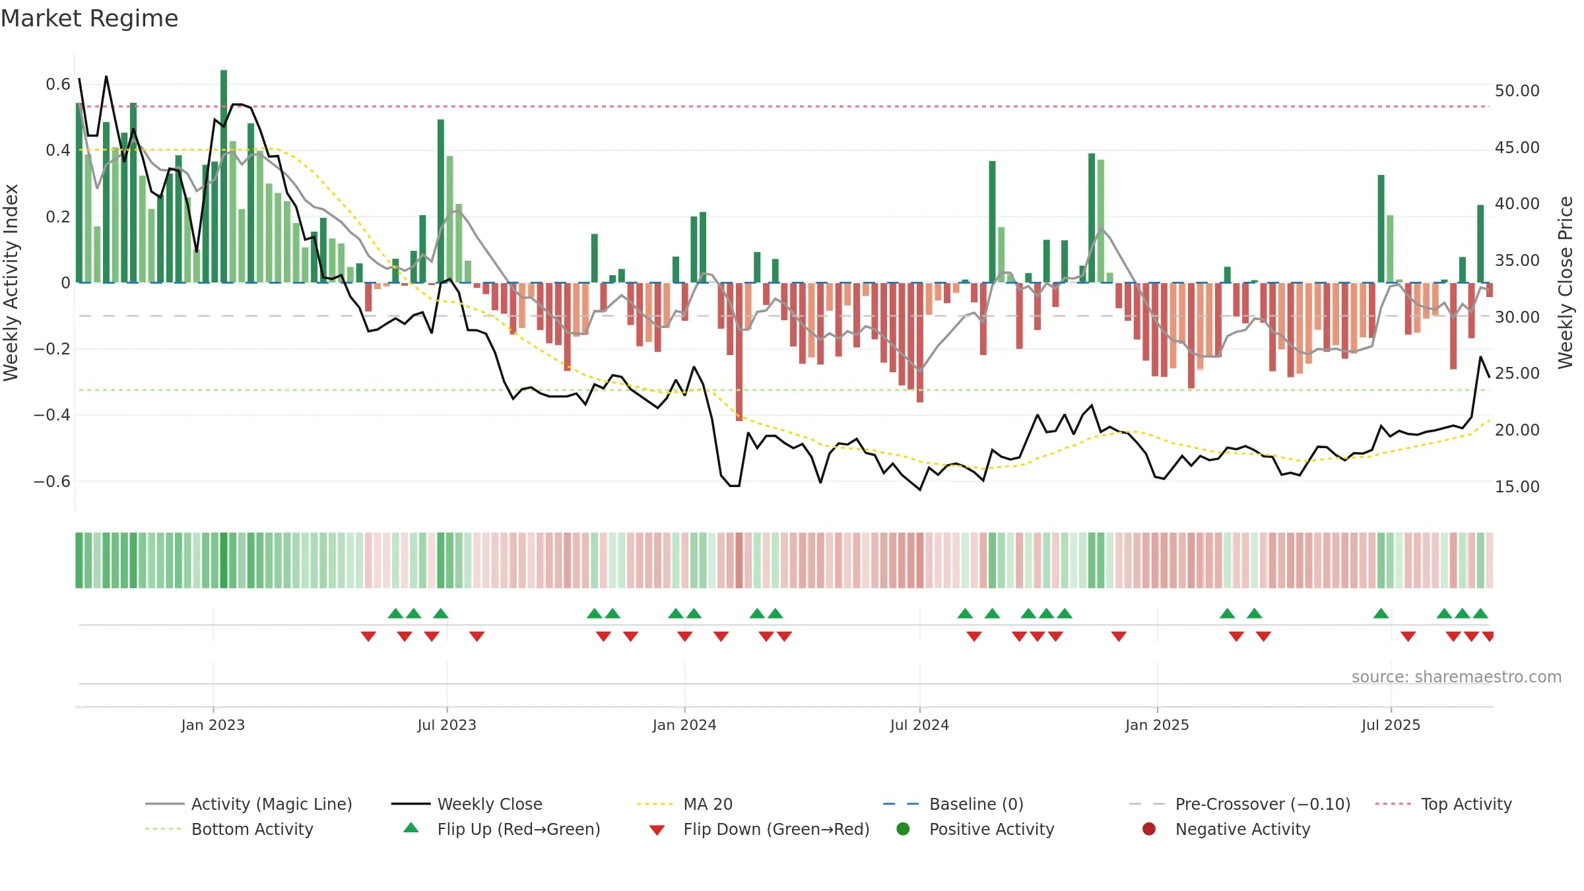This screenshot has width=1584, height=891.
Task: Click the first red flip-down marker on the left
Action: pyautogui.click(x=368, y=636)
